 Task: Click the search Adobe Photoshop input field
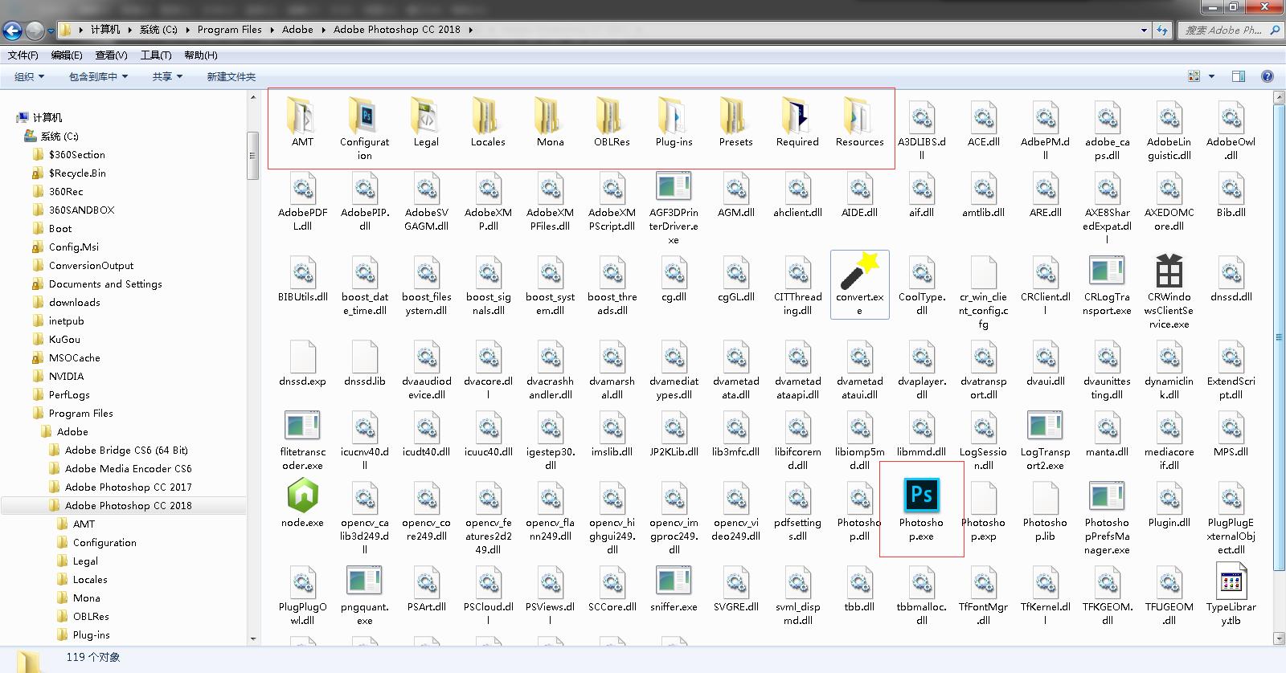pos(1223,31)
